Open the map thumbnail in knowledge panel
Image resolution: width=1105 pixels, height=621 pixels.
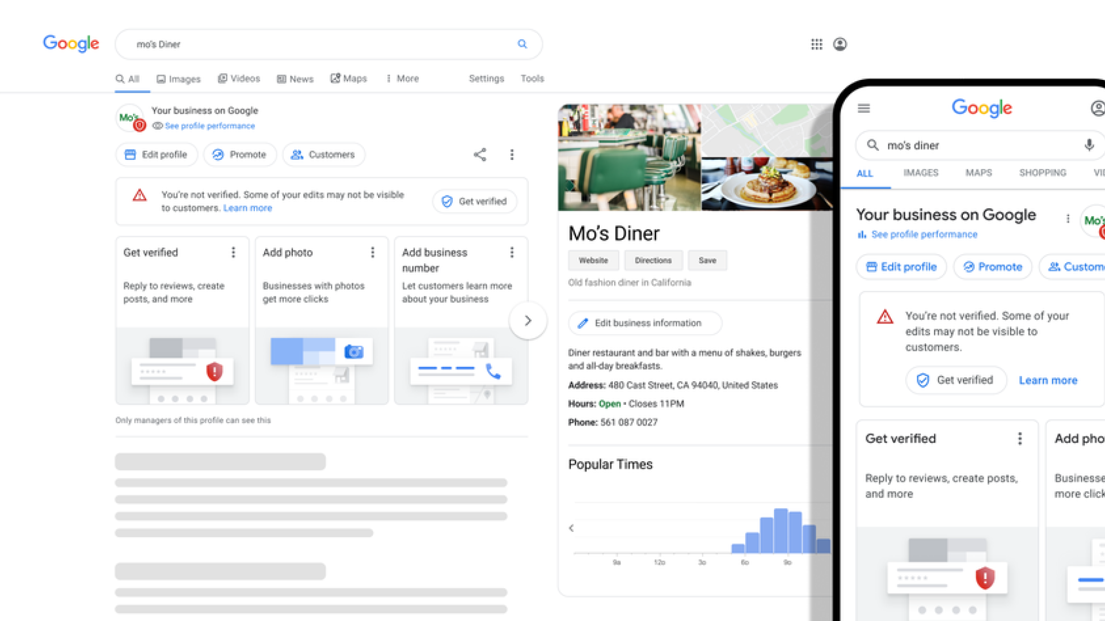pyautogui.click(x=767, y=130)
